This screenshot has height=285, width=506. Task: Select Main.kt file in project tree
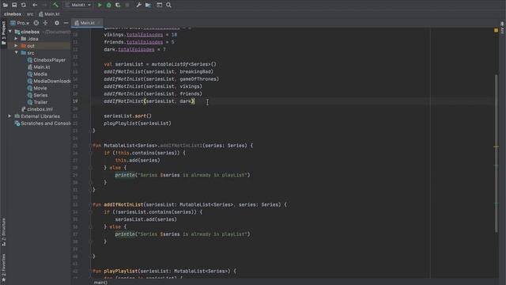point(39,66)
